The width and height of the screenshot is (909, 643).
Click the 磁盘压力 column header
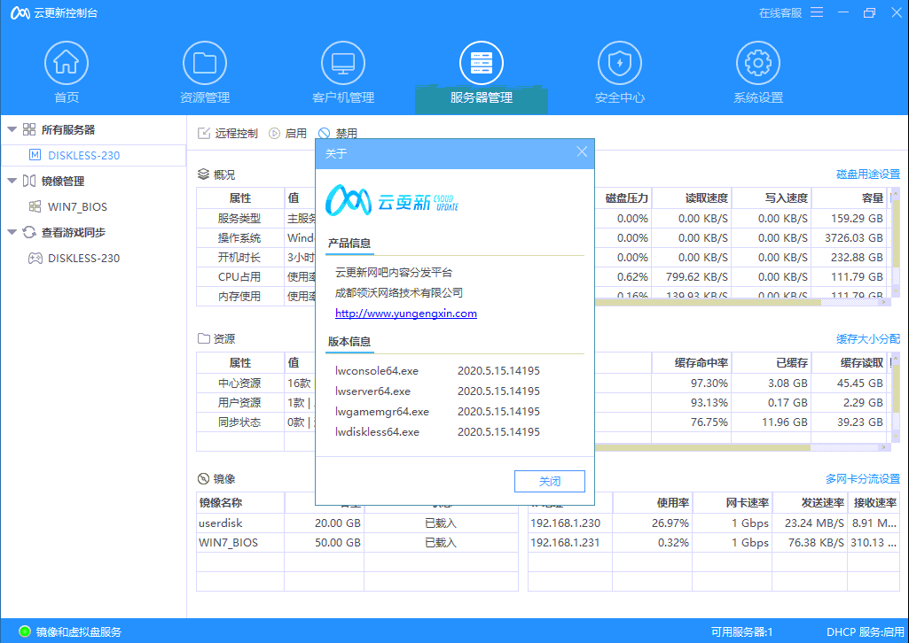(x=626, y=198)
